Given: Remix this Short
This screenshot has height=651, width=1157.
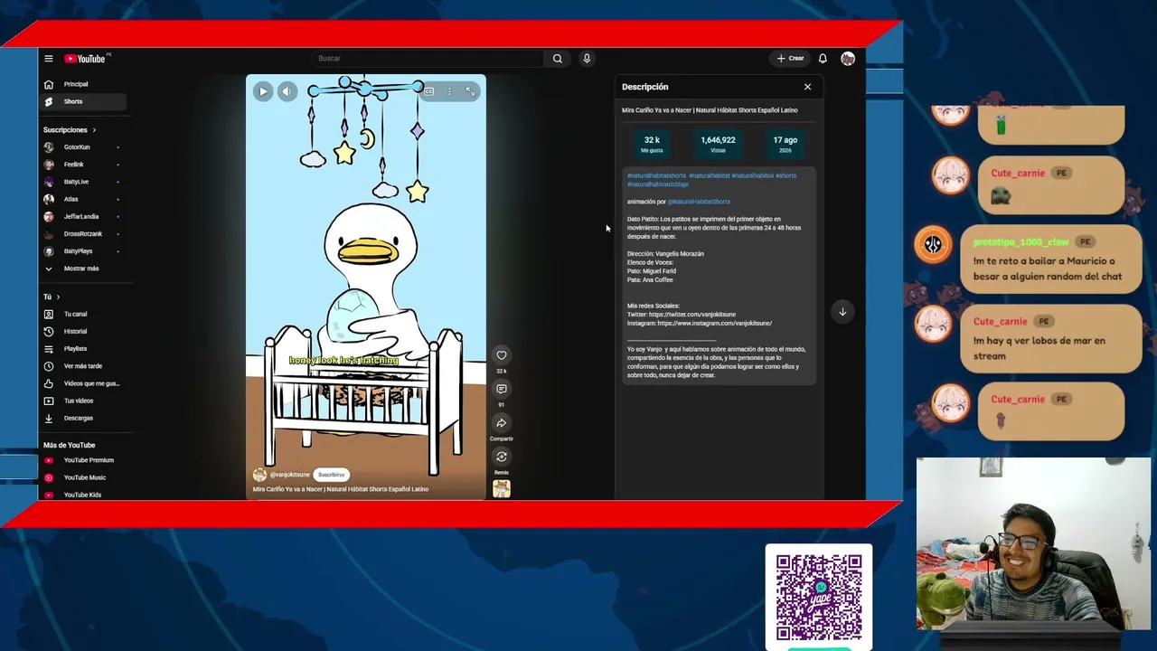Looking at the screenshot, I should tap(502, 457).
